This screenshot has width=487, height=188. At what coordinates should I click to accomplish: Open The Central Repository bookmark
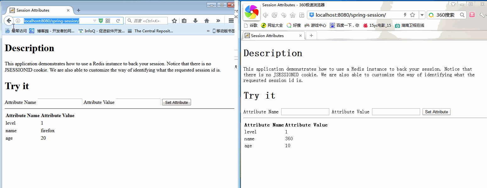pos(150,31)
